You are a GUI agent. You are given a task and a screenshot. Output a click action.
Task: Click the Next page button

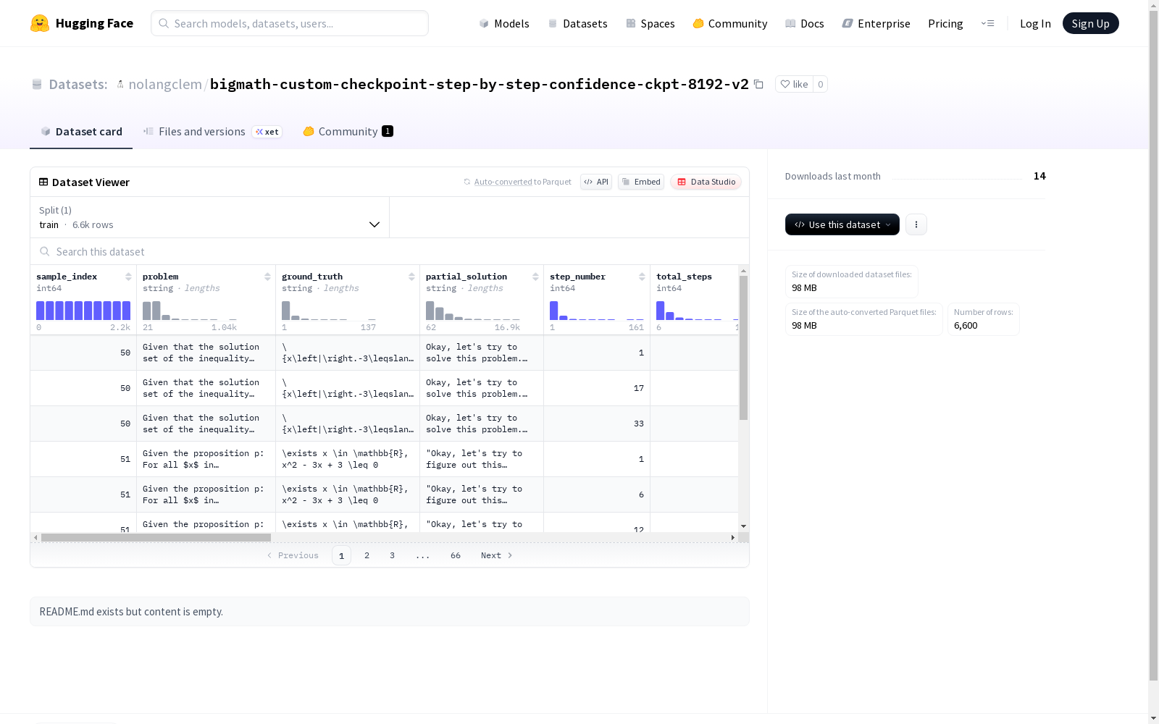coord(497,555)
